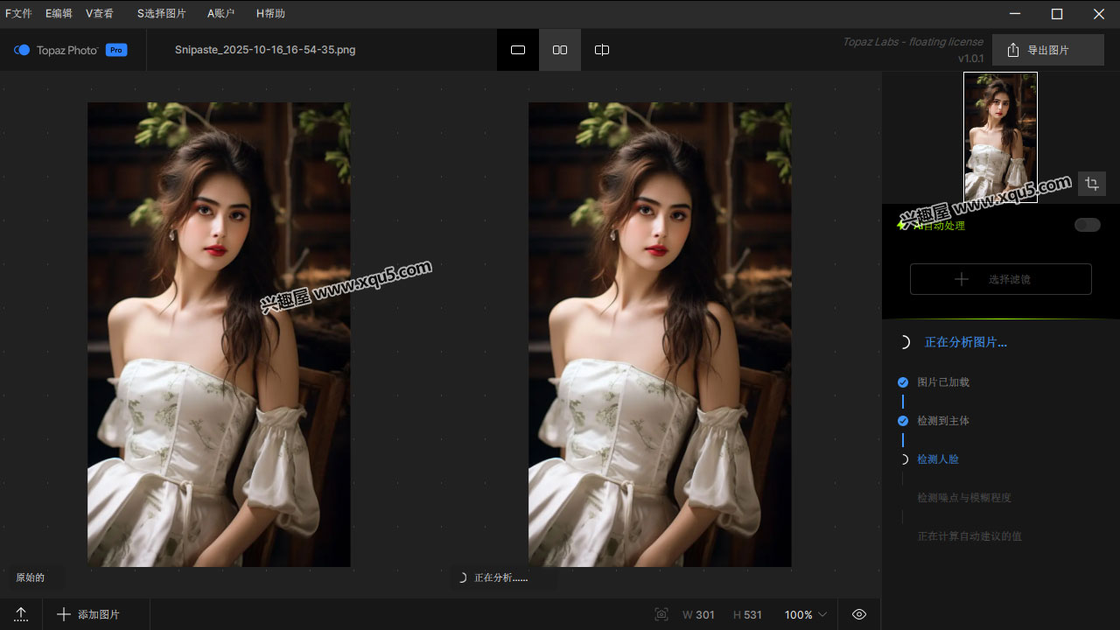Click the fit-to-screen zoom icon
Viewport: 1120px width, 630px height.
(x=661, y=614)
